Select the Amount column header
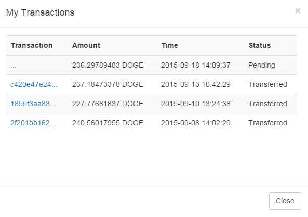Image resolution: width=308 pixels, height=217 pixels. (x=86, y=45)
